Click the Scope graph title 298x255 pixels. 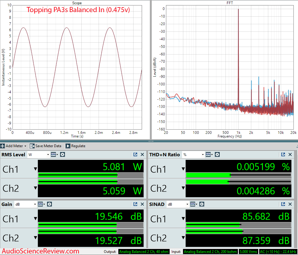click(77, 3)
